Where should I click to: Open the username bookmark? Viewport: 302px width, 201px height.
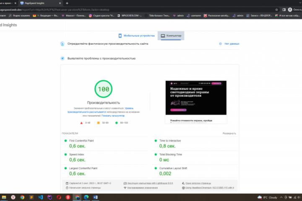194,15
